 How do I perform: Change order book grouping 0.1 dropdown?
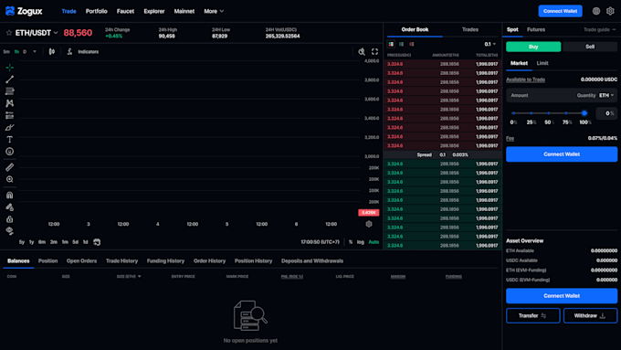489,44
